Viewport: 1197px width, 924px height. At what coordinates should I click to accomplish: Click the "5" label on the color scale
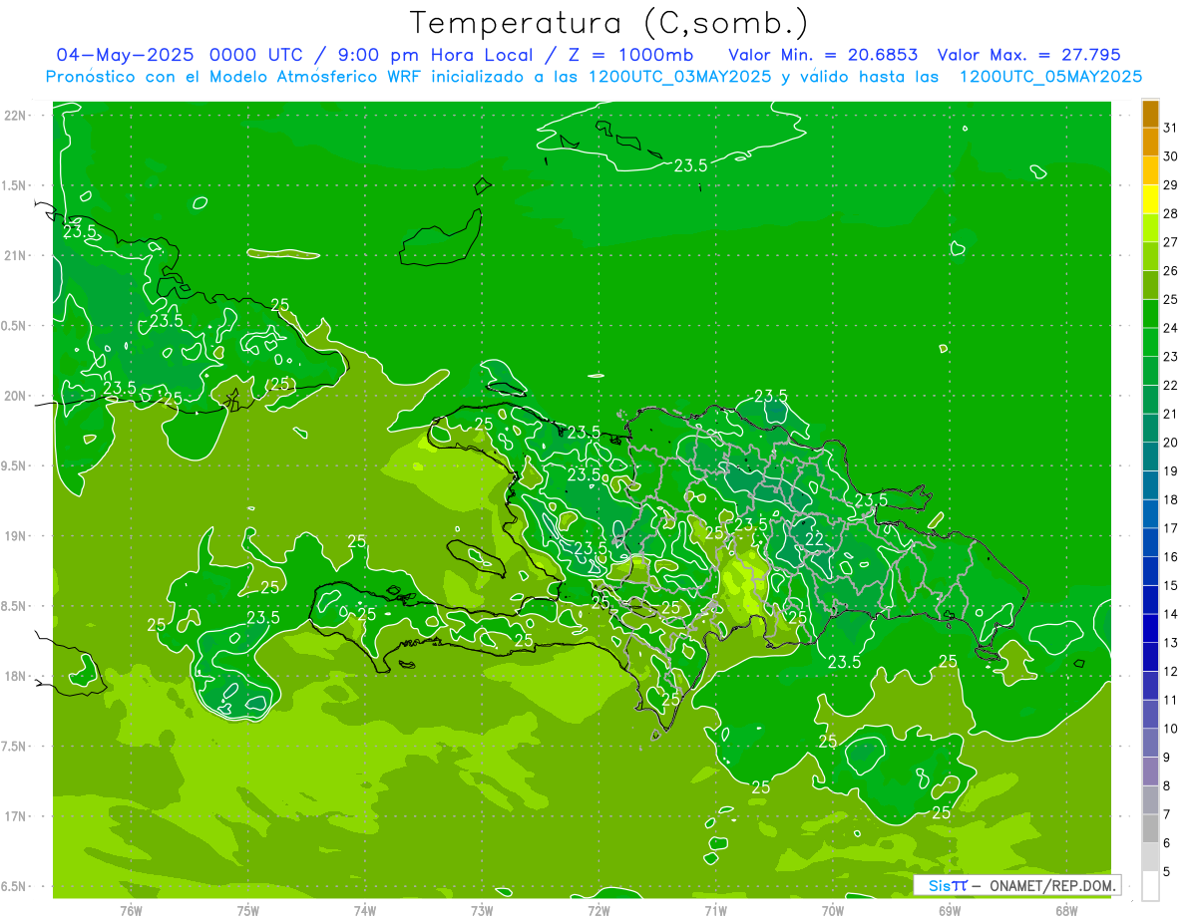coord(1167,872)
